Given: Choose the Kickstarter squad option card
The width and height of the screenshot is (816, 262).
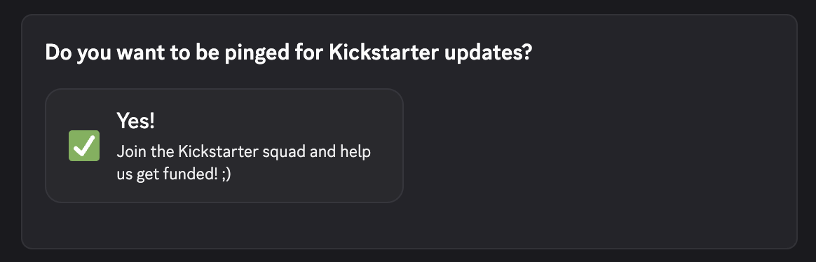Looking at the screenshot, I should (x=224, y=146).
